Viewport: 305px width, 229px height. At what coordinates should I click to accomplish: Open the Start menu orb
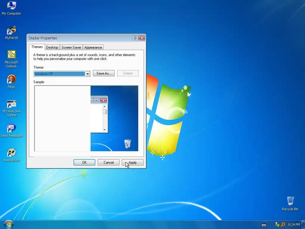tap(8, 225)
